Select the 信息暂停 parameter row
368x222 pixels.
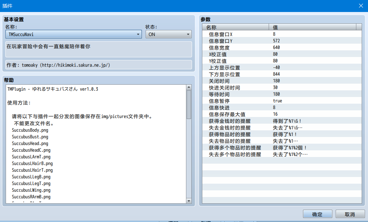282,101
